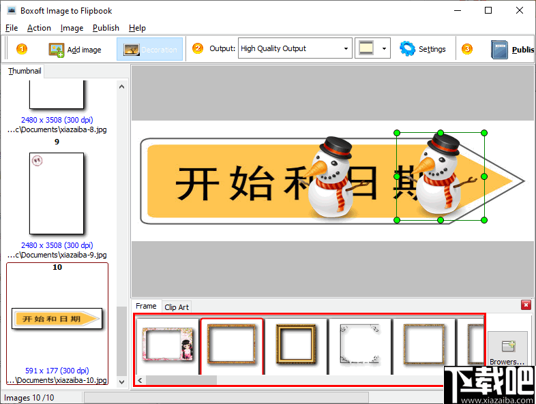The image size is (536, 404).
Task: Select page 9 thumbnail in list
Action: pyautogui.click(x=57, y=193)
